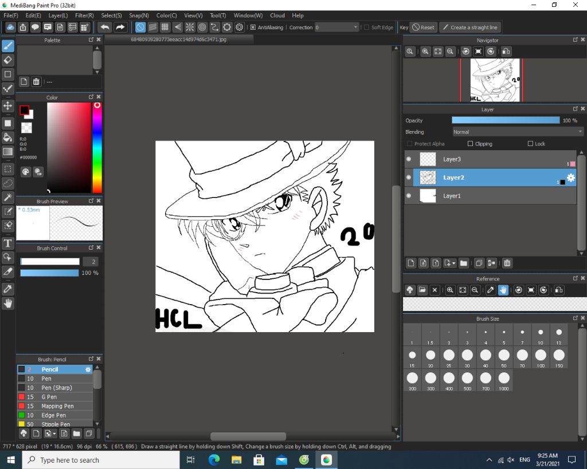Enable the Clipping checkbox
587x469 pixels.
(x=470, y=144)
